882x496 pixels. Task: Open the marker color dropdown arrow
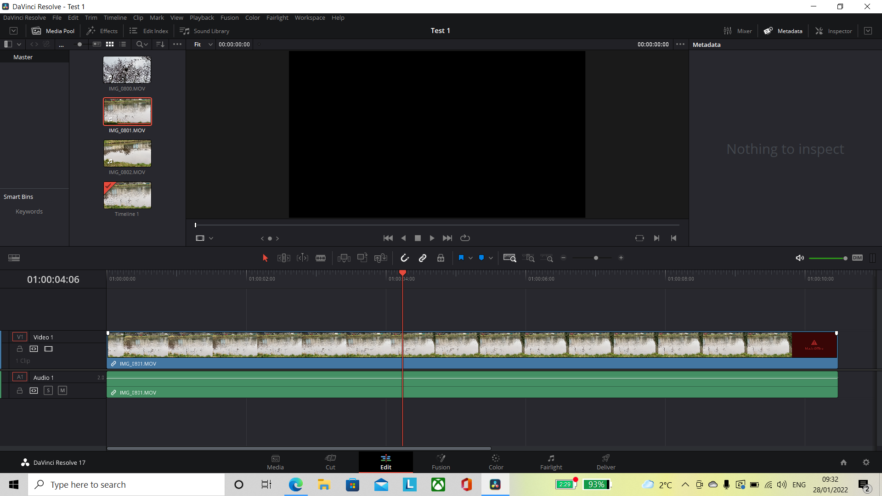pos(491,258)
